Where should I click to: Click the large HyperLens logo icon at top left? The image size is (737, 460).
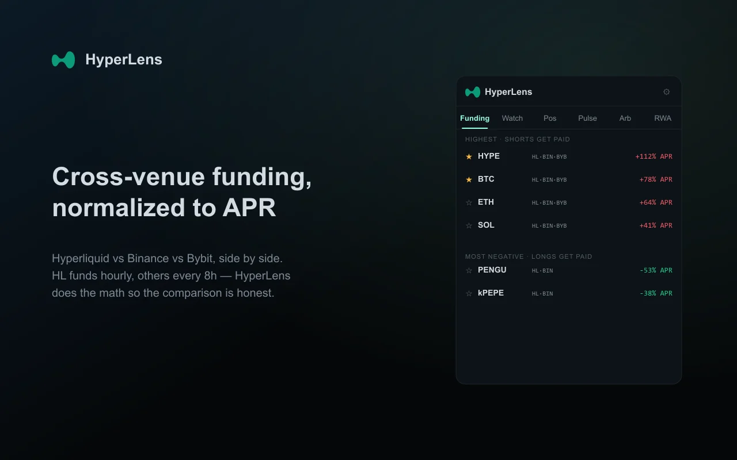[63, 60]
